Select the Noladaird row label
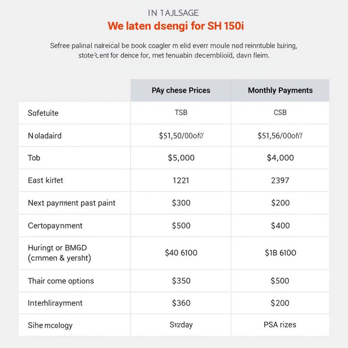This screenshot has height=348, width=348. [45, 136]
